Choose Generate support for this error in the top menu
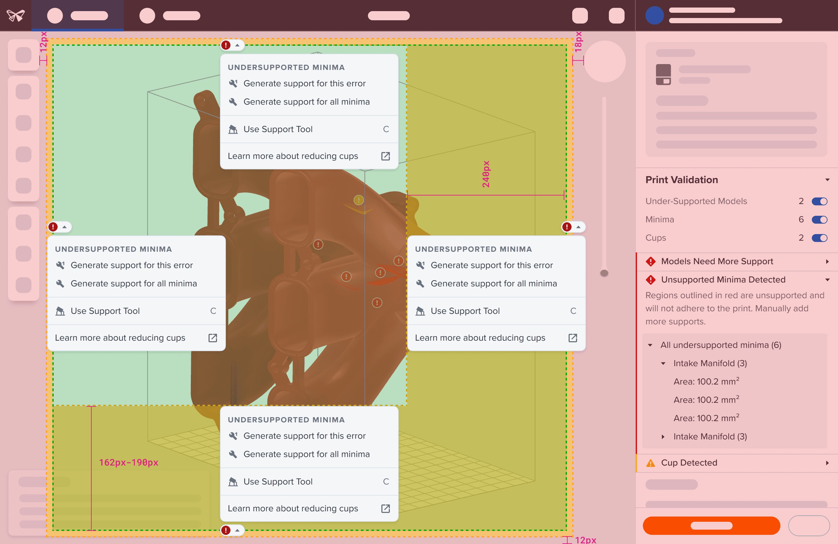 309,83
